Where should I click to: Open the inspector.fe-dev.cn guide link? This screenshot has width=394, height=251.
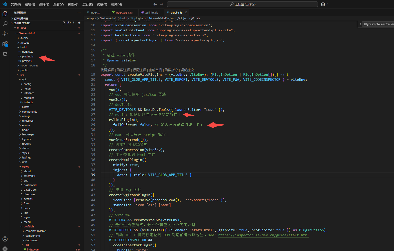point(264,235)
